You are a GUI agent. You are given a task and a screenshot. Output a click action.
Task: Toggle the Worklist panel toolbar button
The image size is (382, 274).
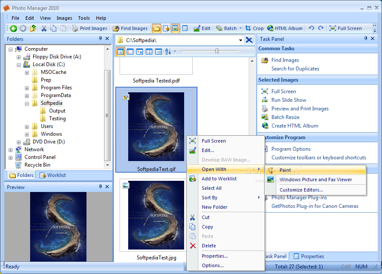coord(166,28)
